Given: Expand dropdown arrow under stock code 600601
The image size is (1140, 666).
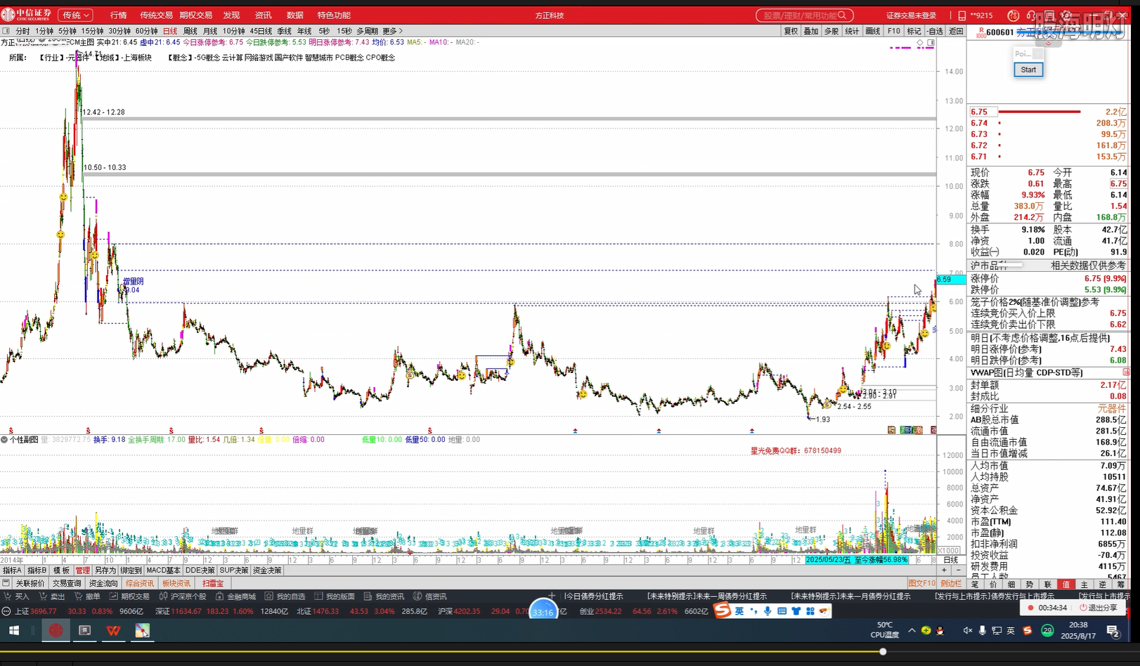Looking at the screenshot, I should tap(1048, 44).
